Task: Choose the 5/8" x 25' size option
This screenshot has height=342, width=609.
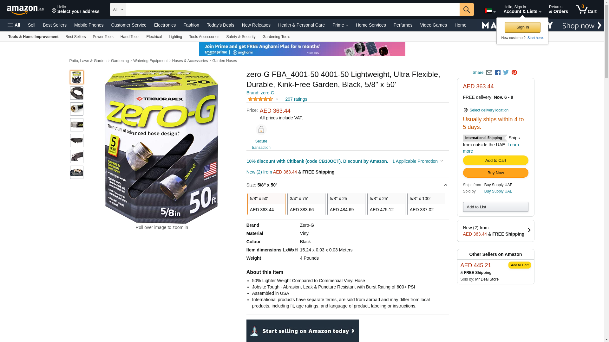Action: pos(386,204)
